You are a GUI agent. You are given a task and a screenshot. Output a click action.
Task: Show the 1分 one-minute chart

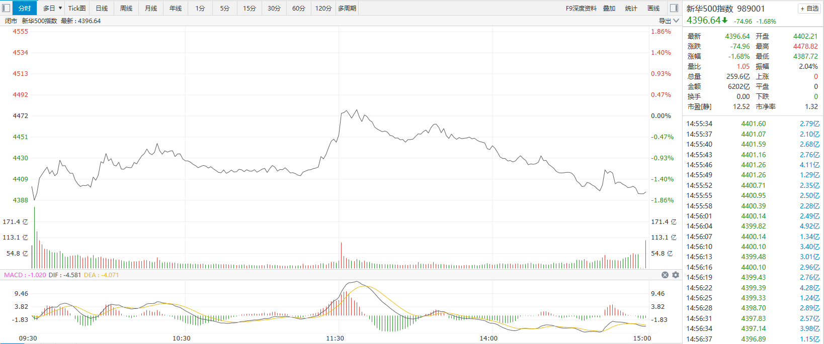point(200,8)
